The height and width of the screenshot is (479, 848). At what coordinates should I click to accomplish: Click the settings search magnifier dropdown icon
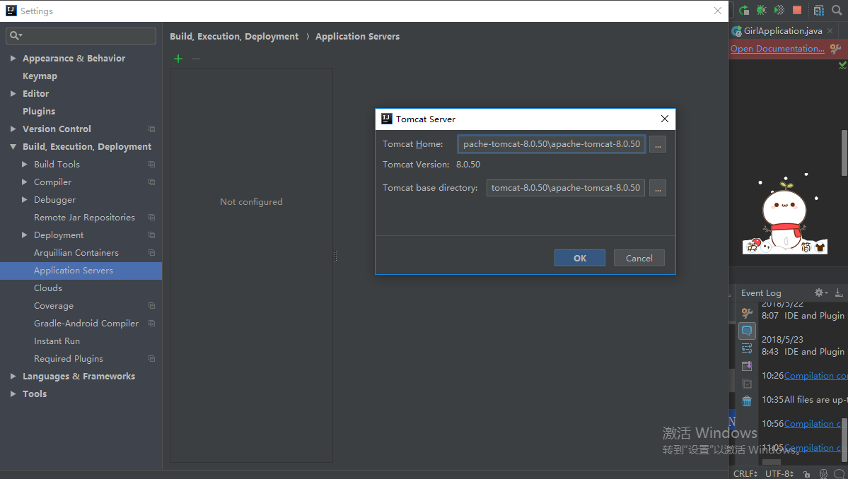[x=16, y=35]
